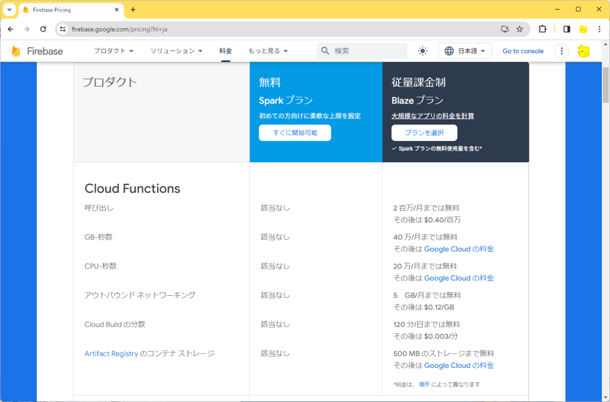Open Chrome profile avatar in toolbar
610x402 pixels.
click(x=583, y=29)
